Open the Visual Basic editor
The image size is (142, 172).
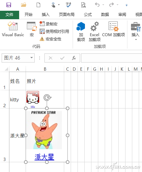(x=13, y=29)
